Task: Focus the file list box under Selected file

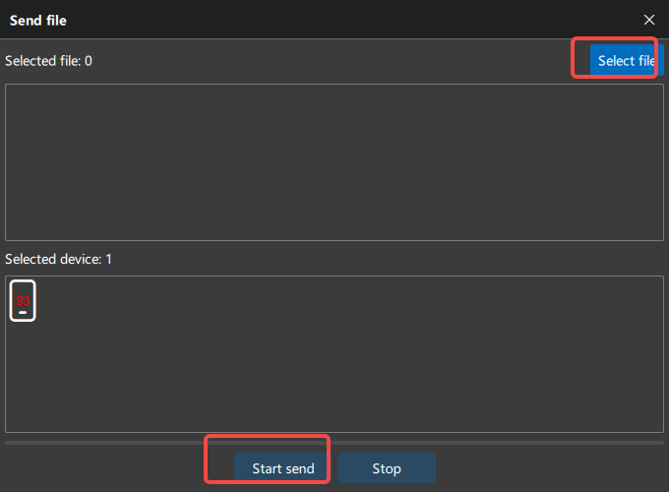Action: point(334,162)
